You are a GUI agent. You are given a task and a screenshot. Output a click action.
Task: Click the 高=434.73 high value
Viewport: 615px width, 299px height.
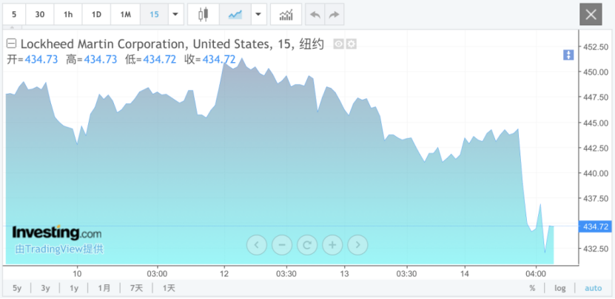coord(91,60)
